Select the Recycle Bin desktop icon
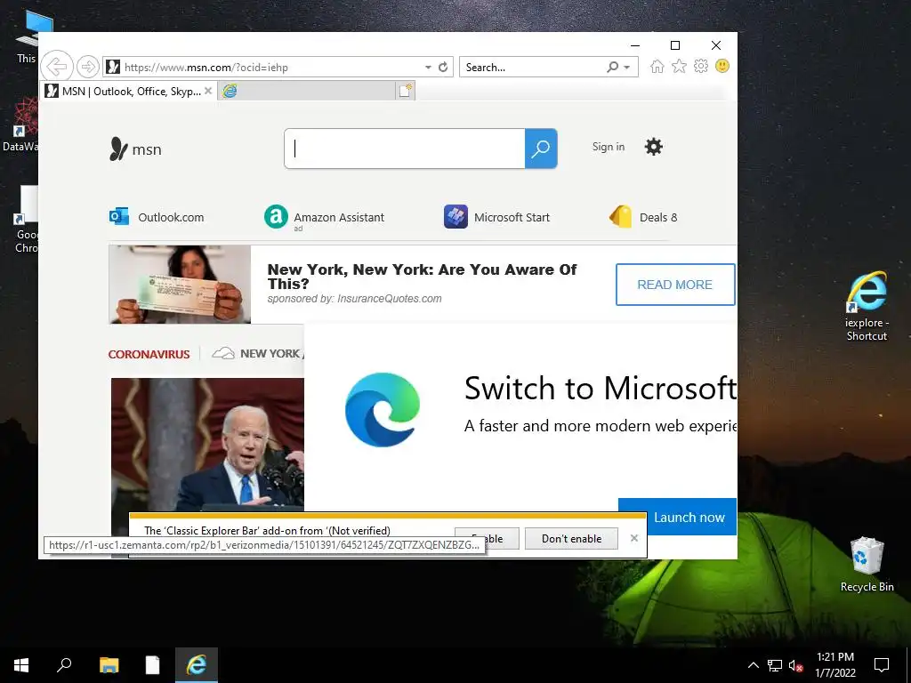The width and height of the screenshot is (911, 683). pos(867,564)
